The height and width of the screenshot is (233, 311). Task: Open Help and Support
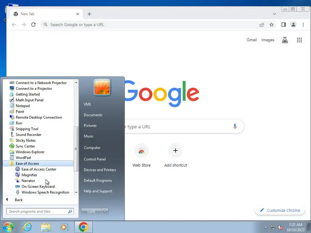[98, 191]
